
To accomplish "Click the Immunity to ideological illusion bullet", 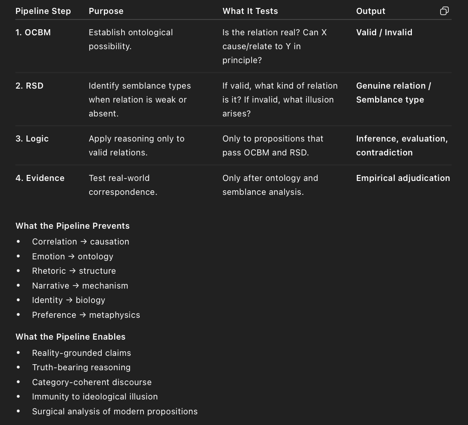I will coord(95,397).
